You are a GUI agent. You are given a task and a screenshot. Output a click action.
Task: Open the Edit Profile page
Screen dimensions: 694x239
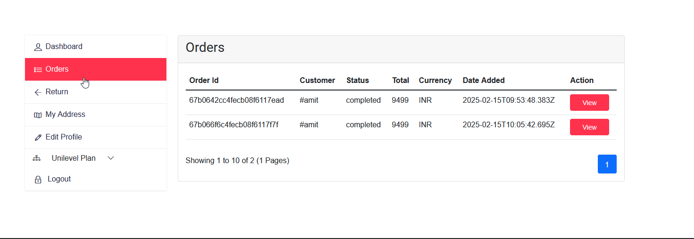[x=64, y=137]
